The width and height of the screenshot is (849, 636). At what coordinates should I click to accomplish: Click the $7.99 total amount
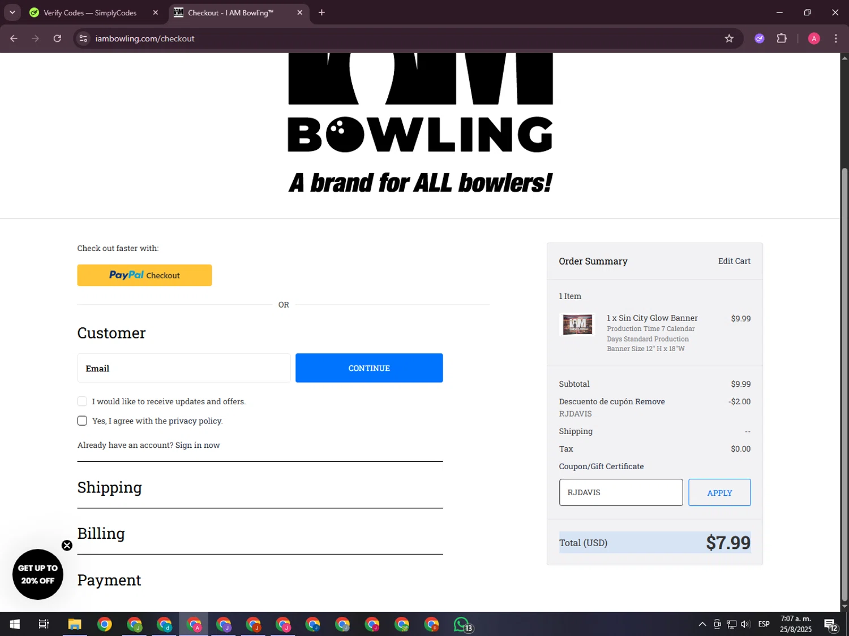point(728,543)
